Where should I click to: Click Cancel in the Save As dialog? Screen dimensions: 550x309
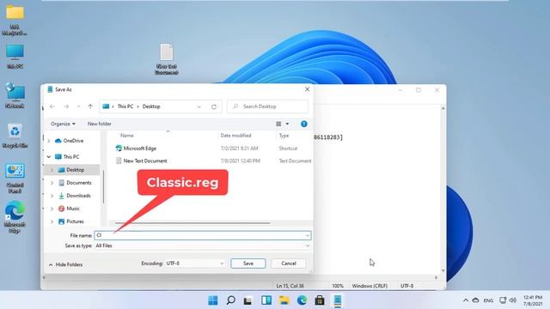click(289, 264)
